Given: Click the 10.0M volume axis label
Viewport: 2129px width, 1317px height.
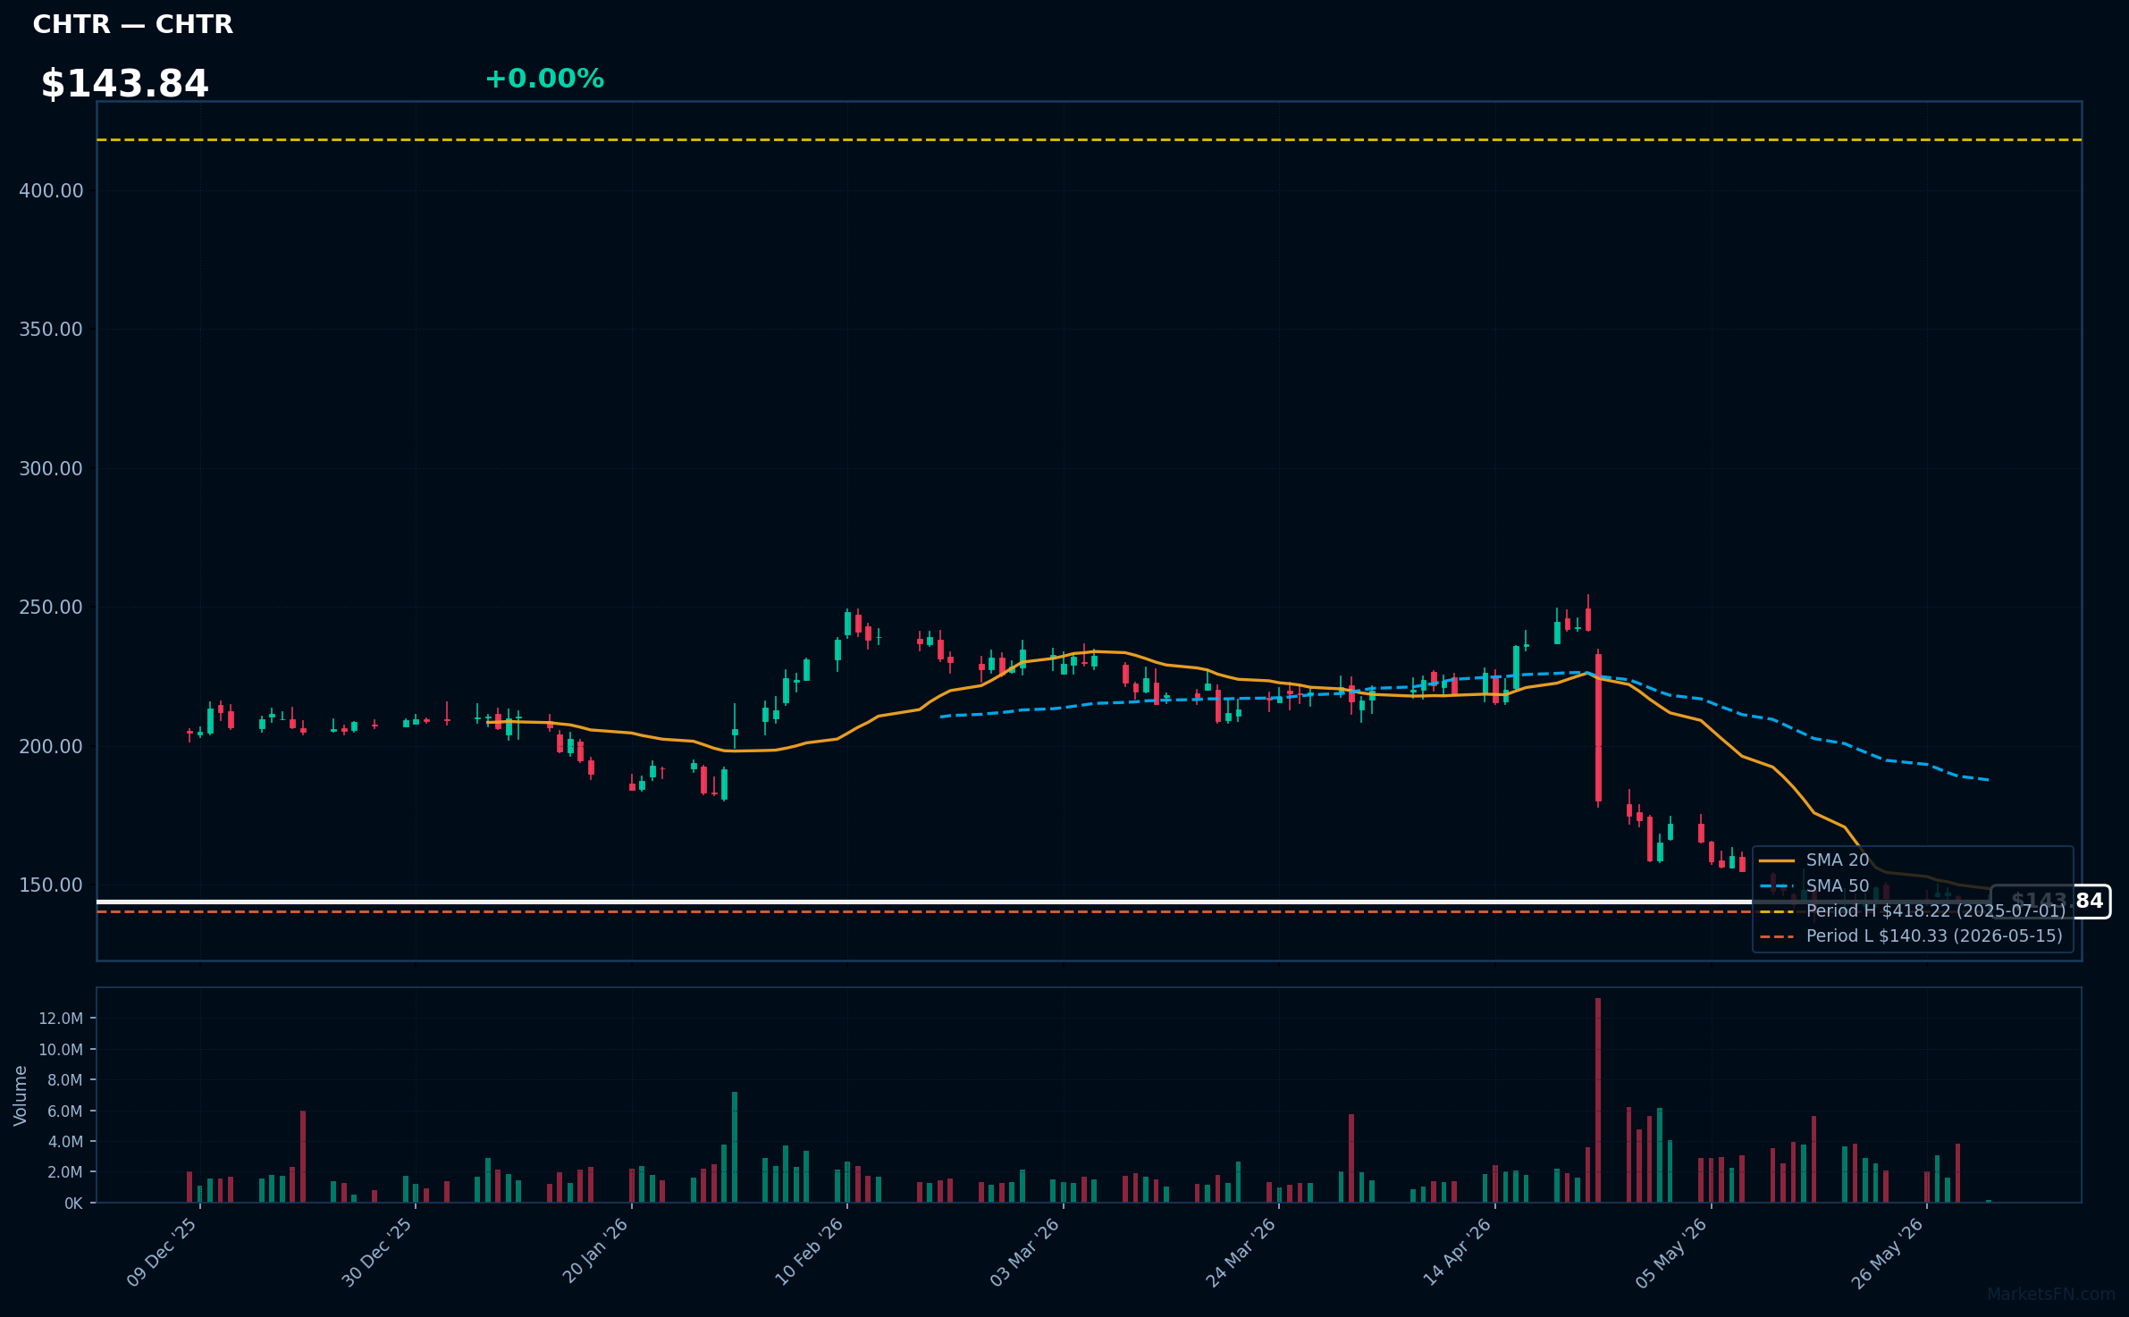Looking at the screenshot, I should click(61, 1050).
